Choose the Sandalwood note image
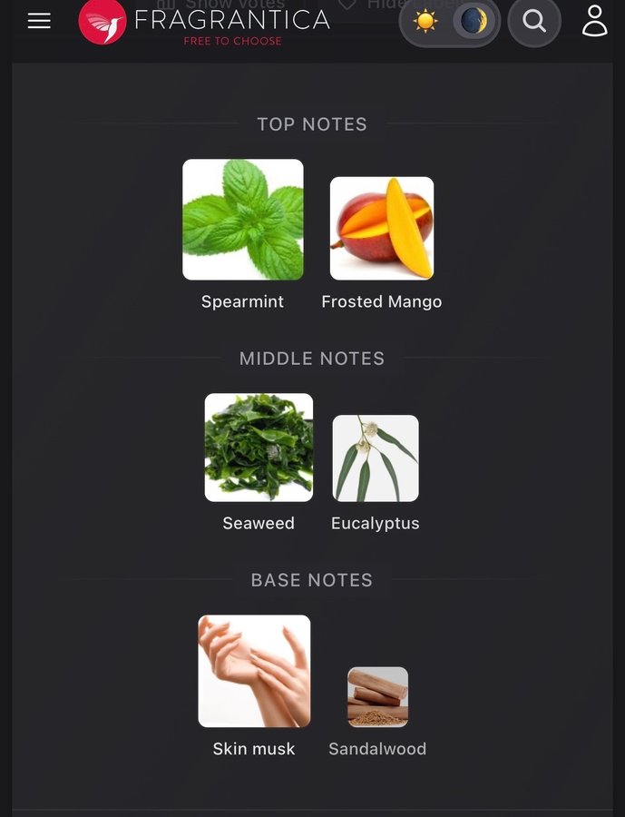 click(x=377, y=697)
